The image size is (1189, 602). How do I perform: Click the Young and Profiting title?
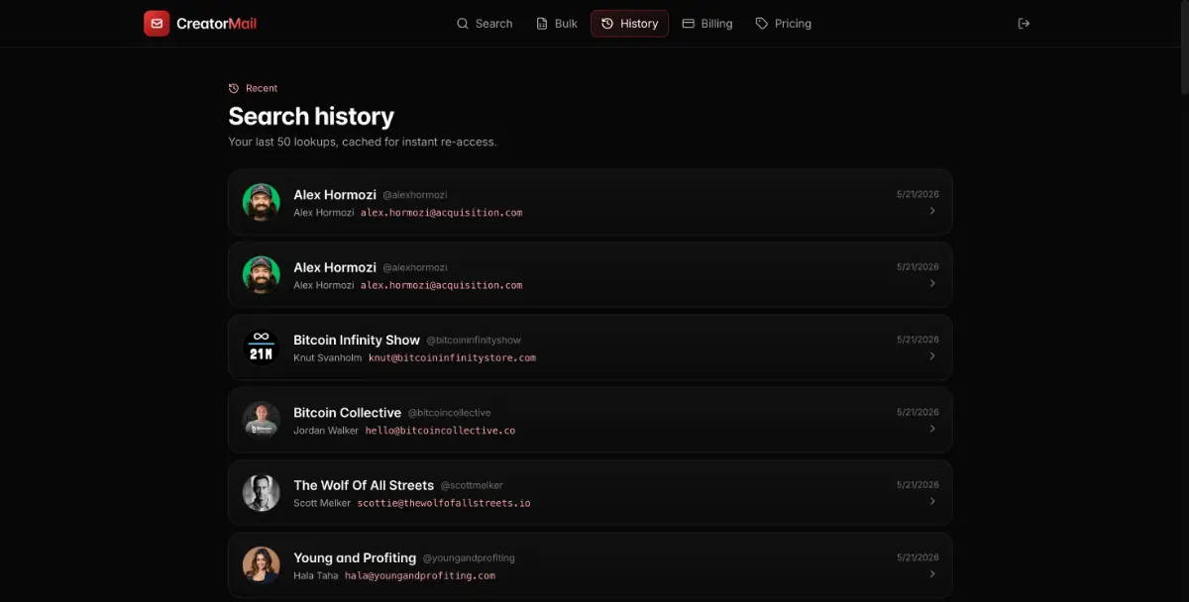[355, 557]
